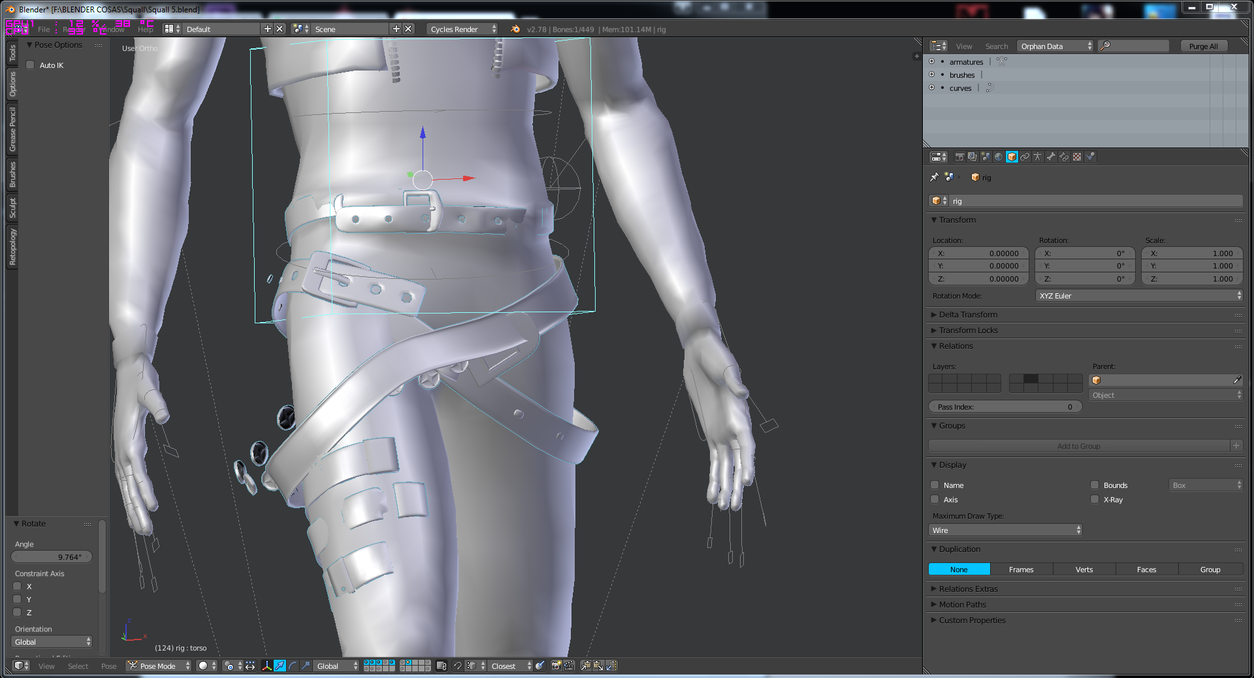
Task: Open the Orphan Data display mode dropdown
Action: (1055, 46)
